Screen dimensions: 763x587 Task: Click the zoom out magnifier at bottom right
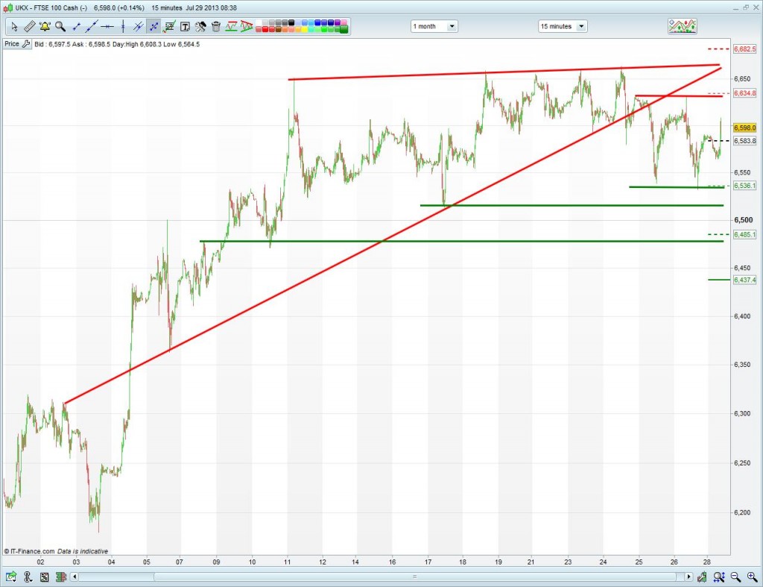pos(735,577)
